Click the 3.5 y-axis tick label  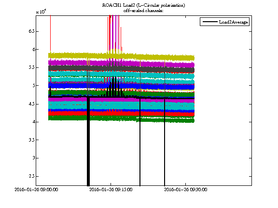click(x=31, y=140)
